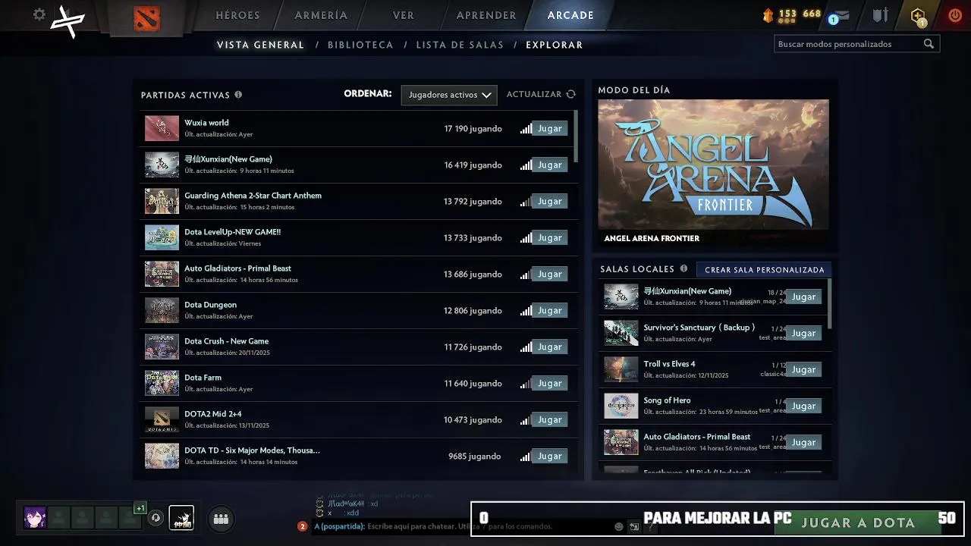Click the refresh arrow next to Actualizar
The width and height of the screenshot is (971, 546).
(571, 94)
